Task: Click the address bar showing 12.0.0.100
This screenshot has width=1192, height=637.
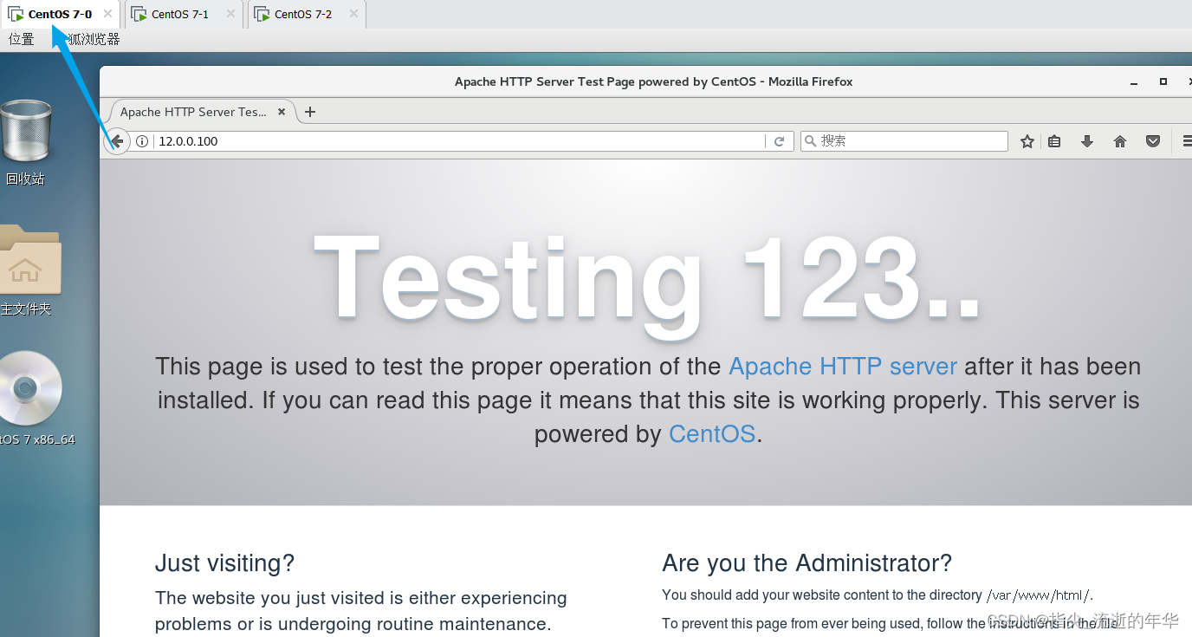Action: coord(459,141)
